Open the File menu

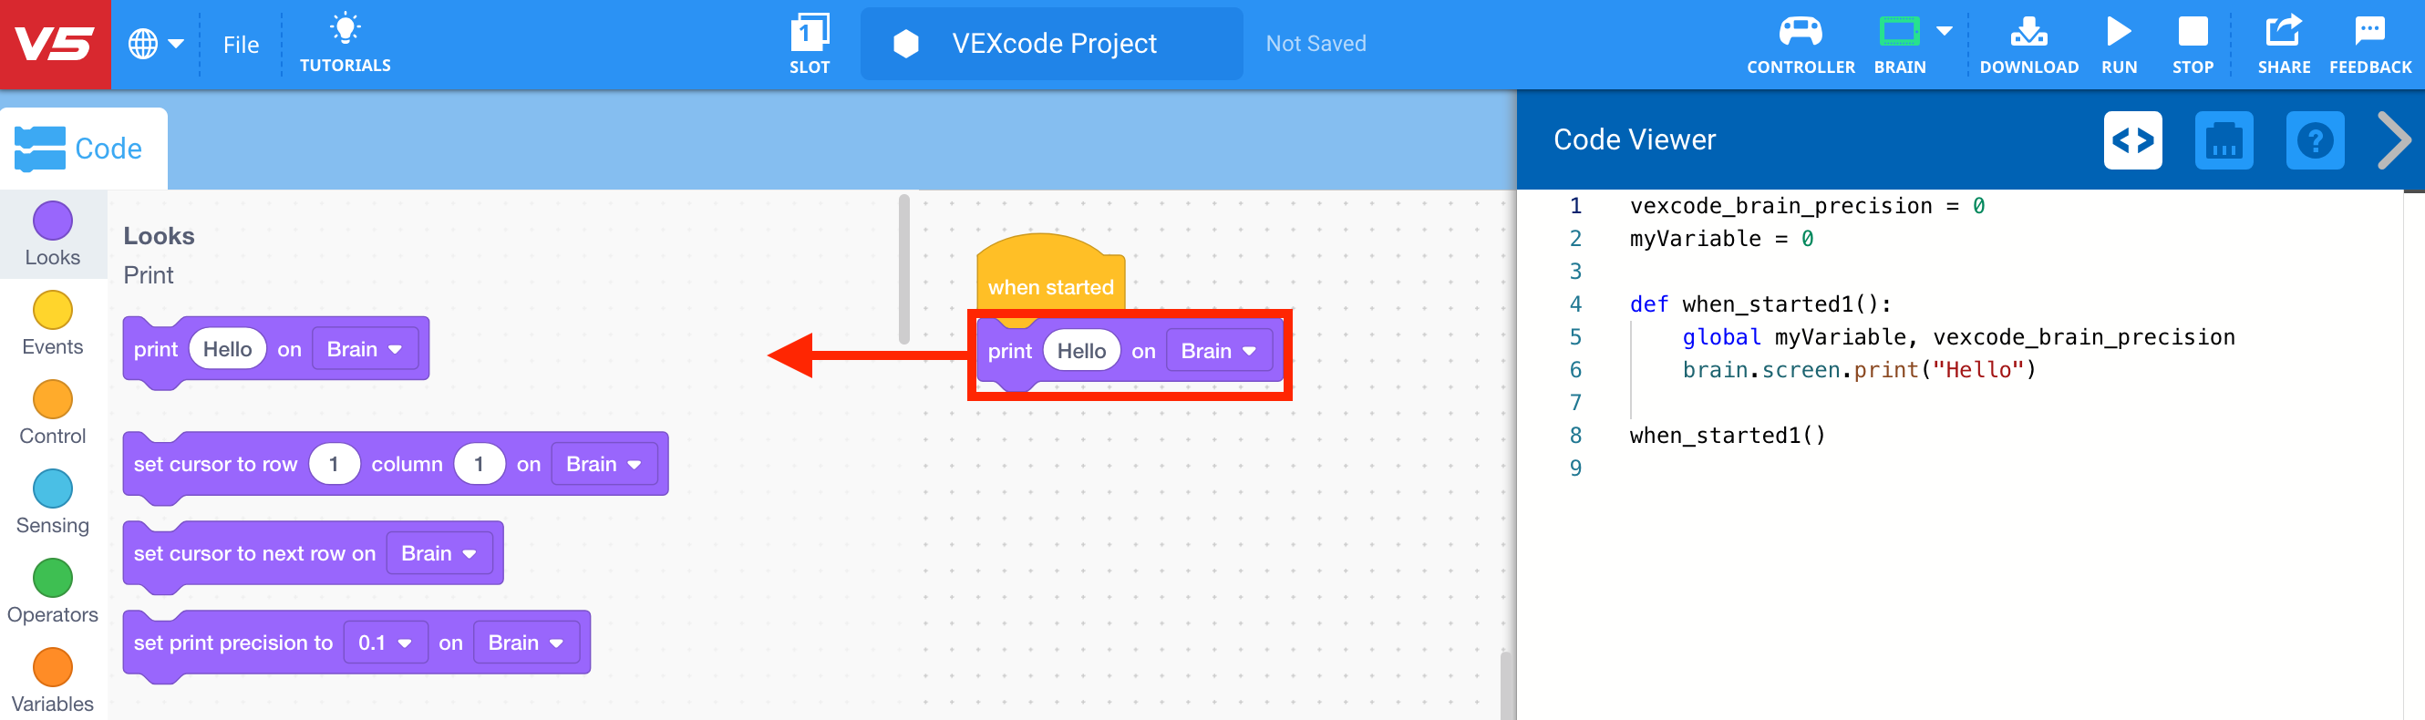click(241, 44)
